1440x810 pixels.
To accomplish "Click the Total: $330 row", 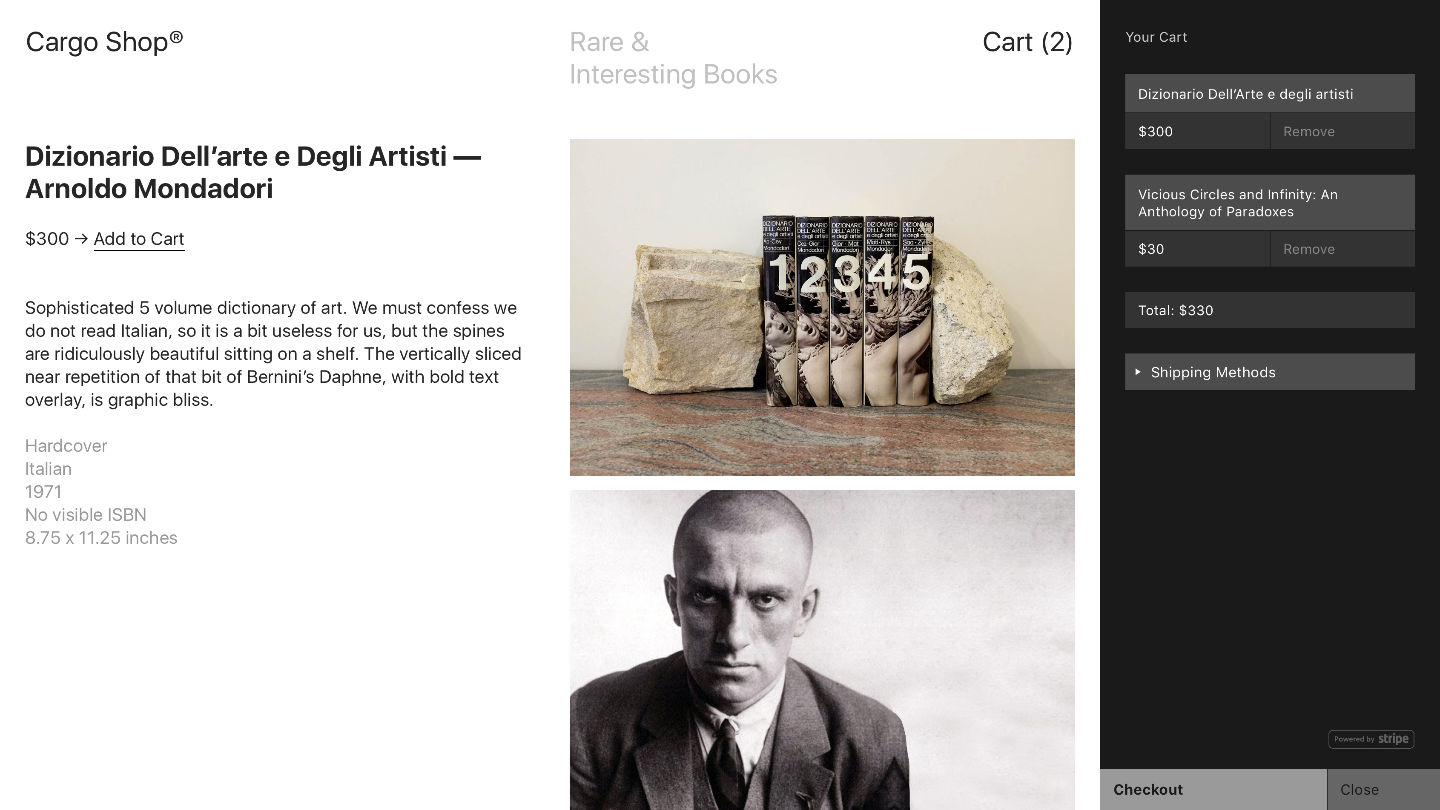I will [1270, 310].
